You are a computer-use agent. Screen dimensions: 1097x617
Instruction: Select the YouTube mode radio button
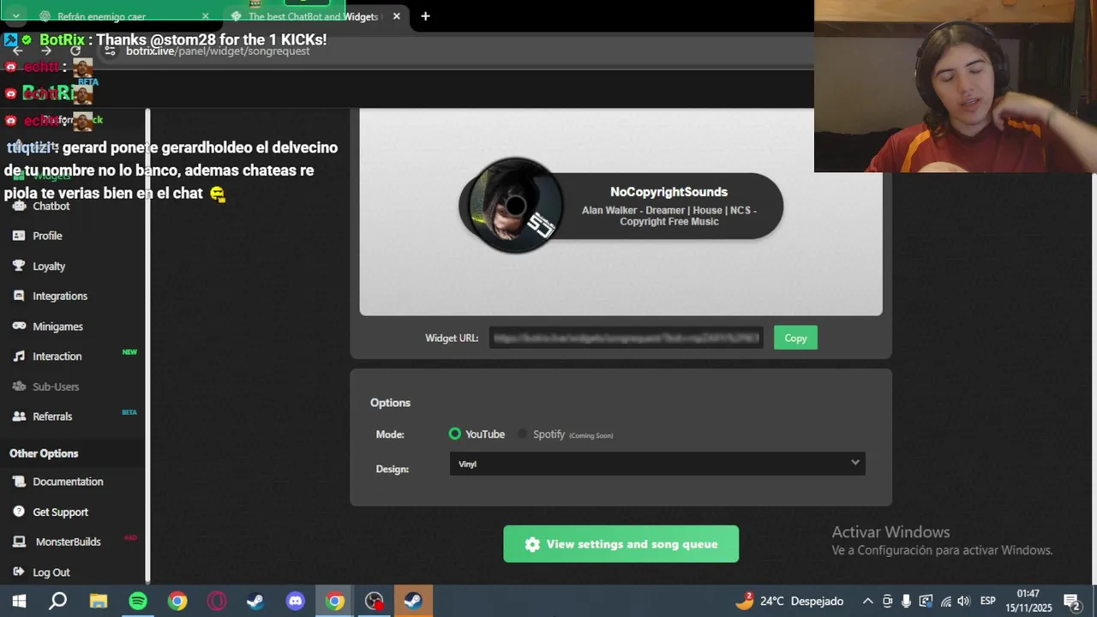coord(455,434)
